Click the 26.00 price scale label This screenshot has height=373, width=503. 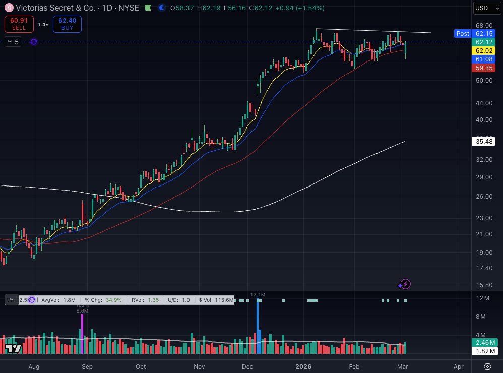[484, 196]
